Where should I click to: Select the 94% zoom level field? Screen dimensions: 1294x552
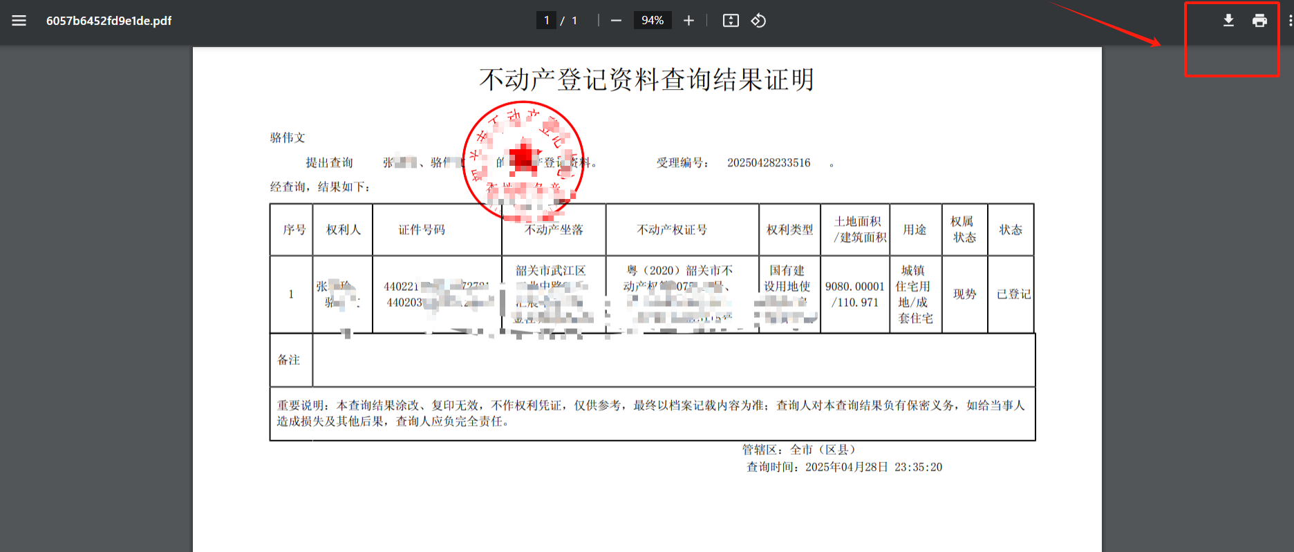(x=653, y=21)
